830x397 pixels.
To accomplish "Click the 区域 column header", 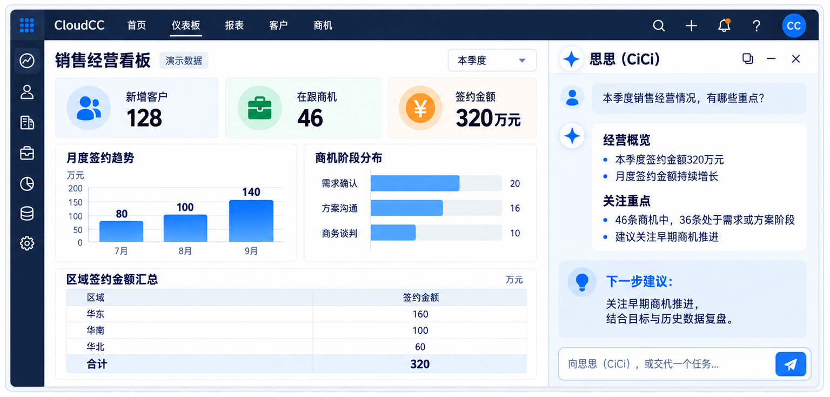I will coord(96,297).
